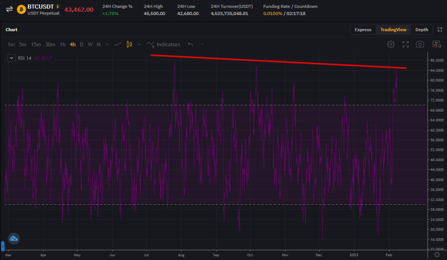The image size is (447, 260).
Task: Click 24H Low value 42,680.00
Action: click(188, 13)
